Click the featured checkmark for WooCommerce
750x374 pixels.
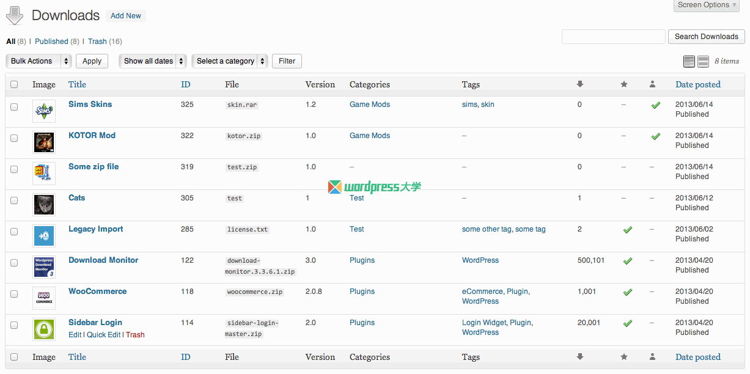coord(627,292)
